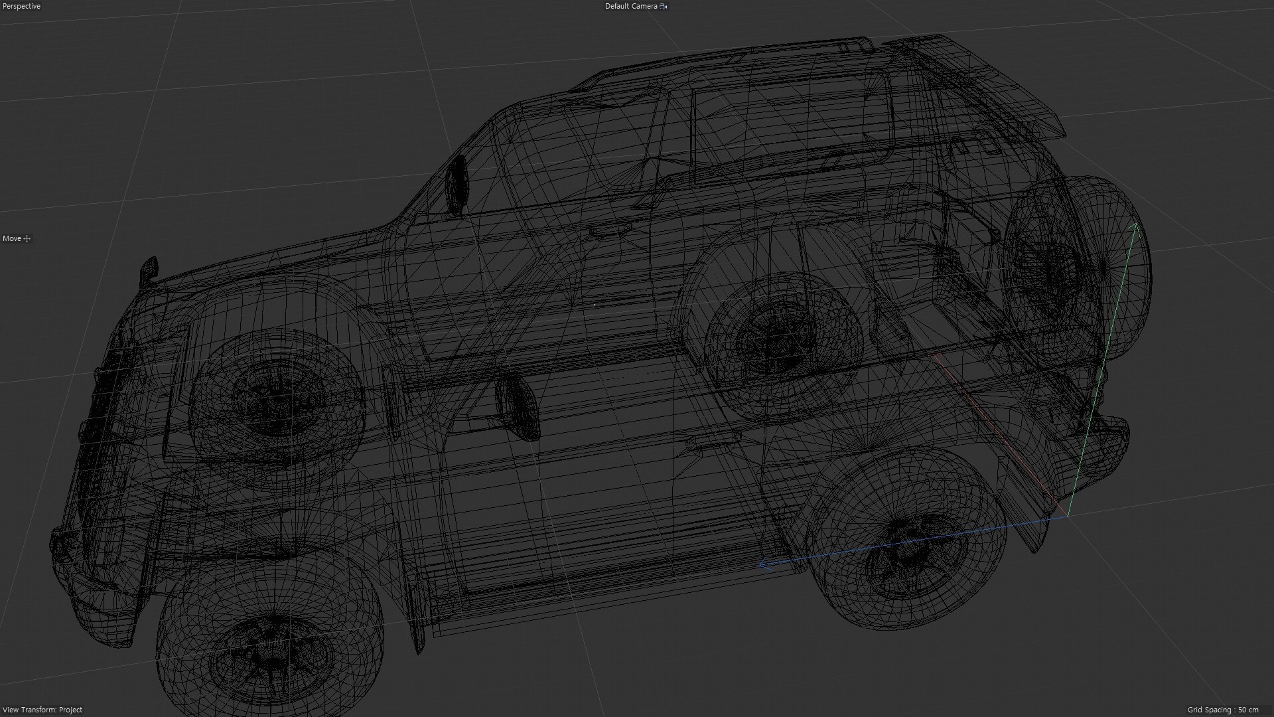Click the 'Perspective' viewport label
Image resolution: width=1274 pixels, height=717 pixels.
22,6
